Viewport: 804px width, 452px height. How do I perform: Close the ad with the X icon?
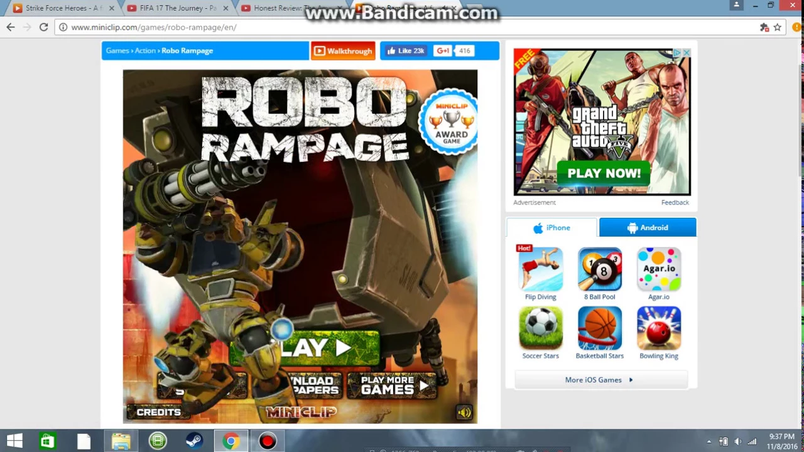click(686, 53)
